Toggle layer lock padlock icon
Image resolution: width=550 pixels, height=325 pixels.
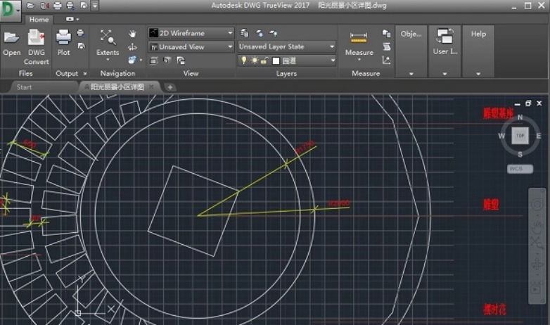(x=265, y=60)
